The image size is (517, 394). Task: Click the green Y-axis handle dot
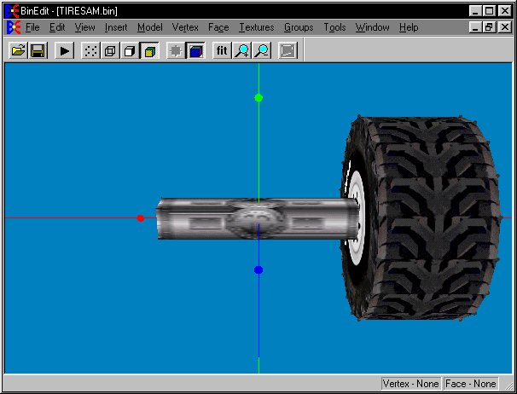coord(258,98)
